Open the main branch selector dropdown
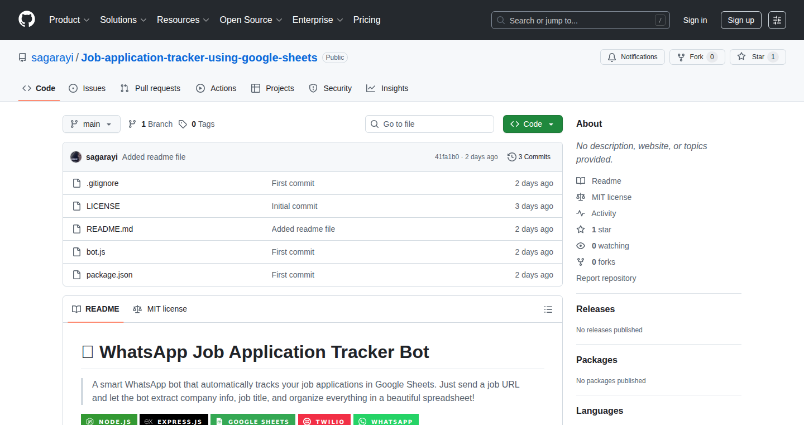Image resolution: width=804 pixels, height=425 pixels. (x=92, y=124)
